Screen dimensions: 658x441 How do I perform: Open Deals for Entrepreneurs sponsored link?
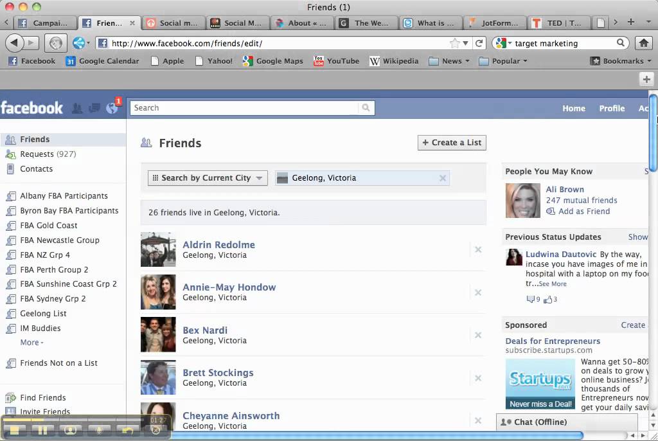tap(553, 341)
